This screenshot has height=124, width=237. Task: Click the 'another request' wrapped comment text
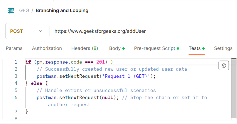click(x=69, y=105)
